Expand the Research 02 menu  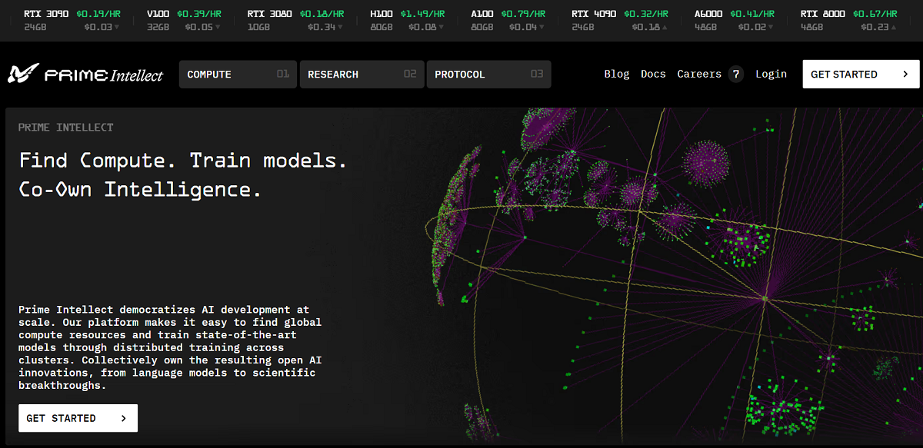[362, 75]
